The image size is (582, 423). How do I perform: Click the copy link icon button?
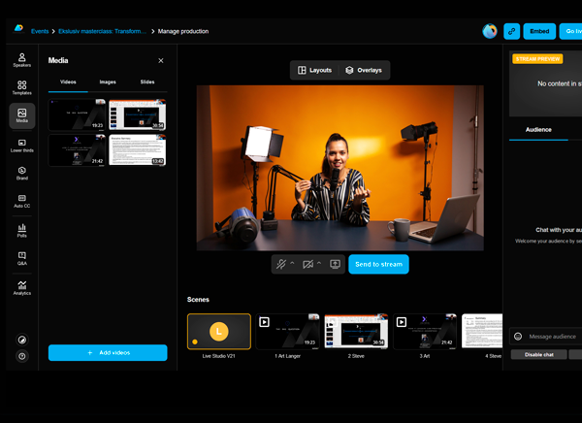pos(511,31)
